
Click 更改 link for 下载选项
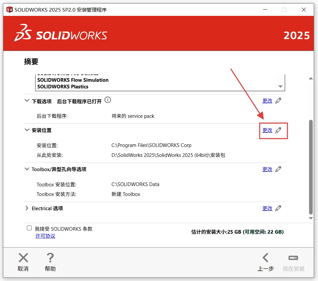point(267,101)
